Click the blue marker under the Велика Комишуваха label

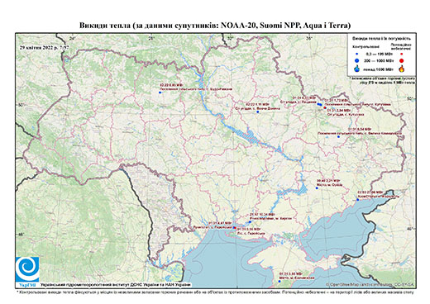click(x=338, y=137)
